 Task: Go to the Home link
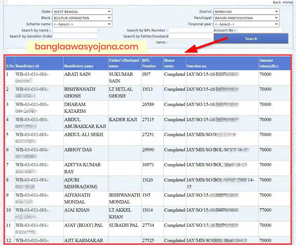point(288,2)
